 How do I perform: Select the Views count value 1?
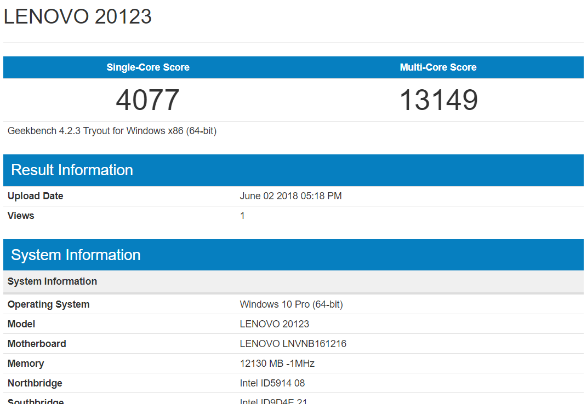242,216
